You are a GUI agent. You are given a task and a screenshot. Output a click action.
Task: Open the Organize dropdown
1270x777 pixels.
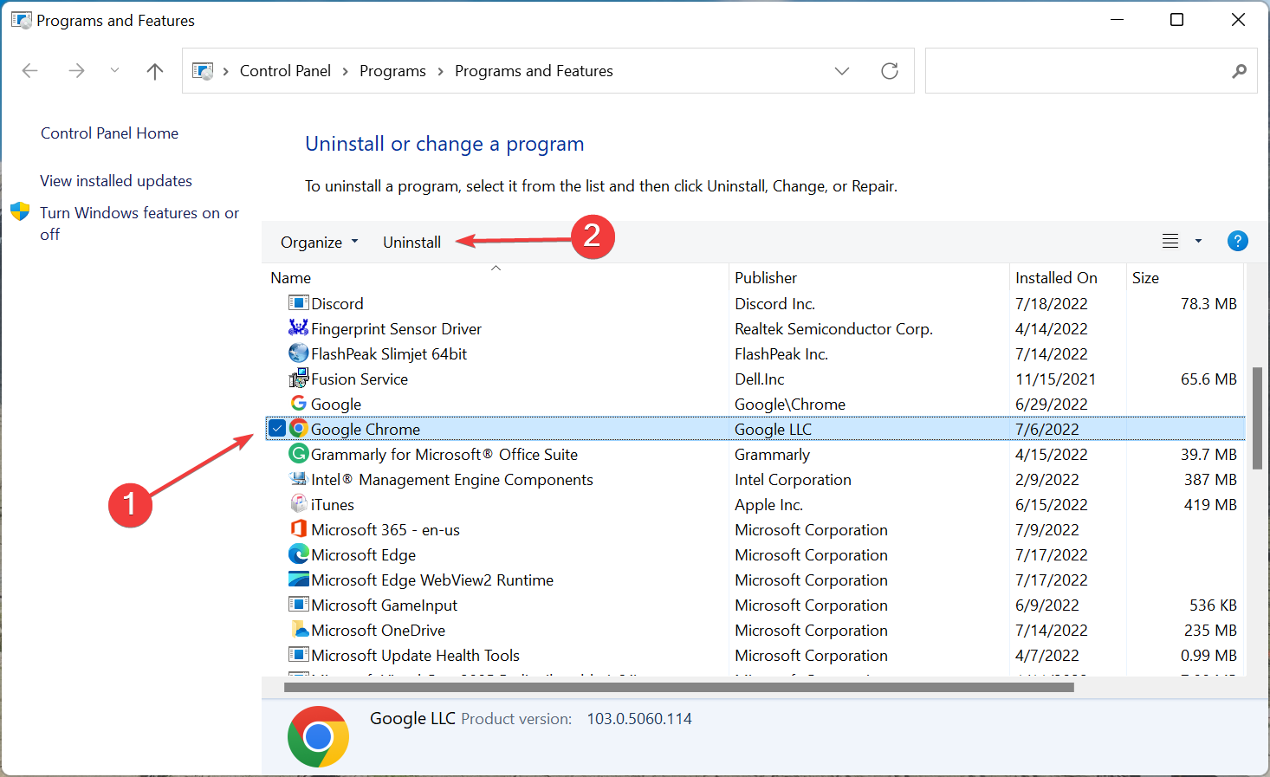[319, 242]
